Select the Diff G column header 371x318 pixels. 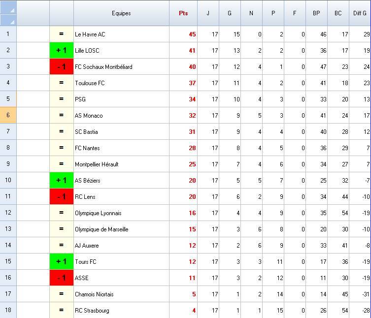coord(360,13)
